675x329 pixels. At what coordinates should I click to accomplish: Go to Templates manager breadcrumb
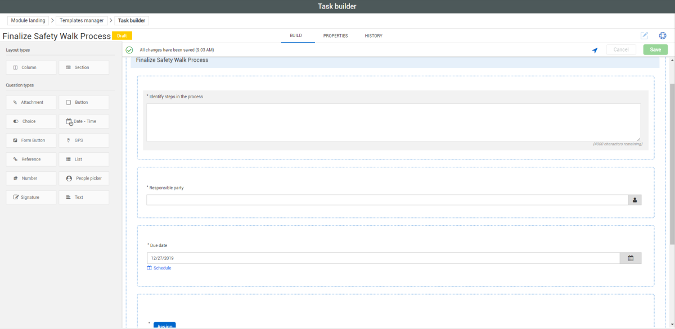click(82, 21)
